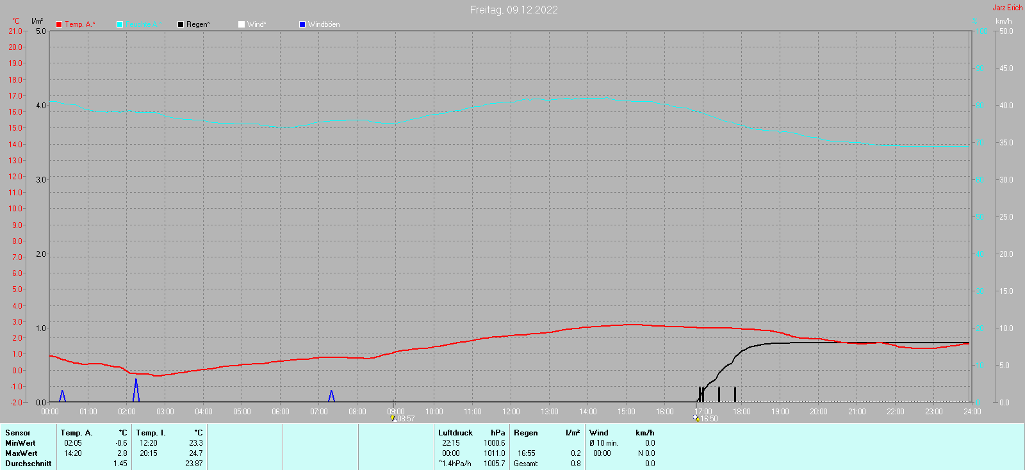Image resolution: width=1025 pixels, height=470 pixels.
Task: Click the total rain value 0.8
Action: click(x=576, y=464)
